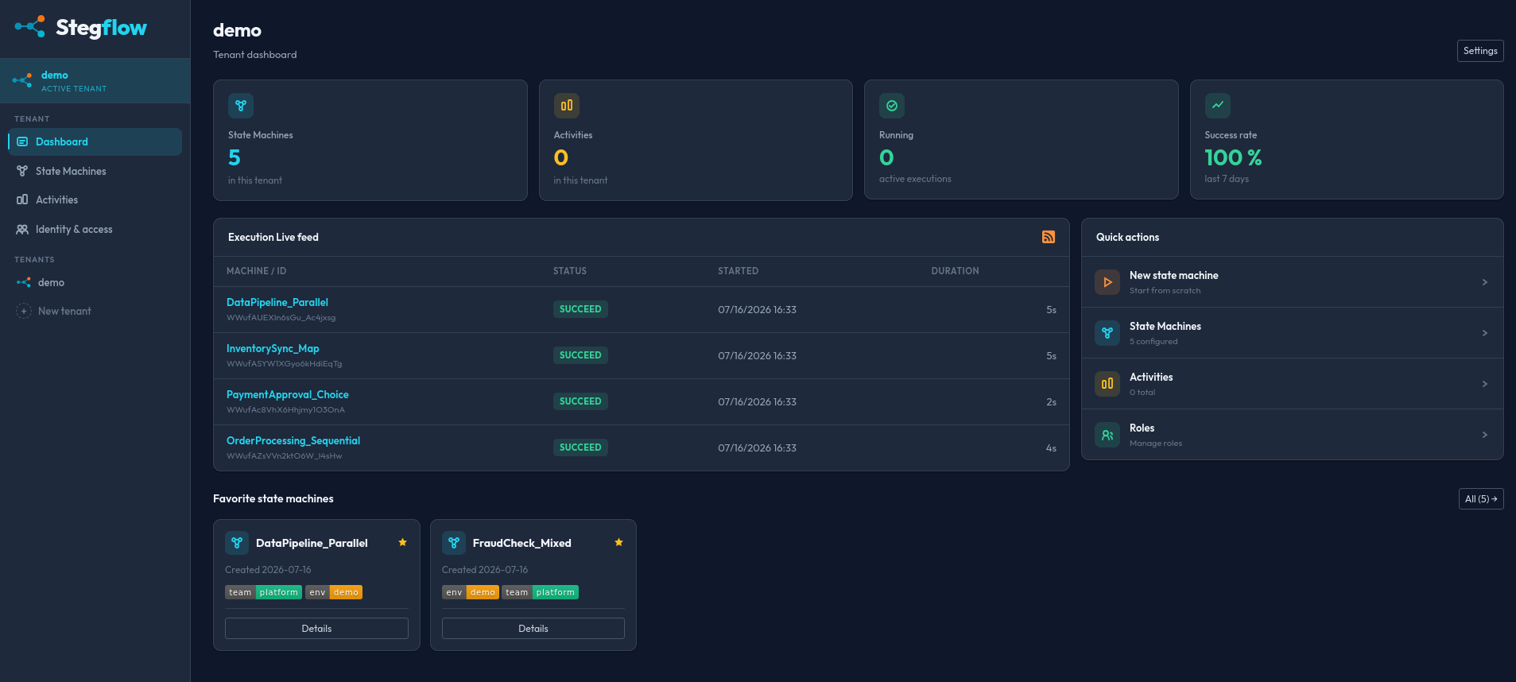
Task: Open the PaymentApproval_Choice execution link
Action: coord(288,394)
